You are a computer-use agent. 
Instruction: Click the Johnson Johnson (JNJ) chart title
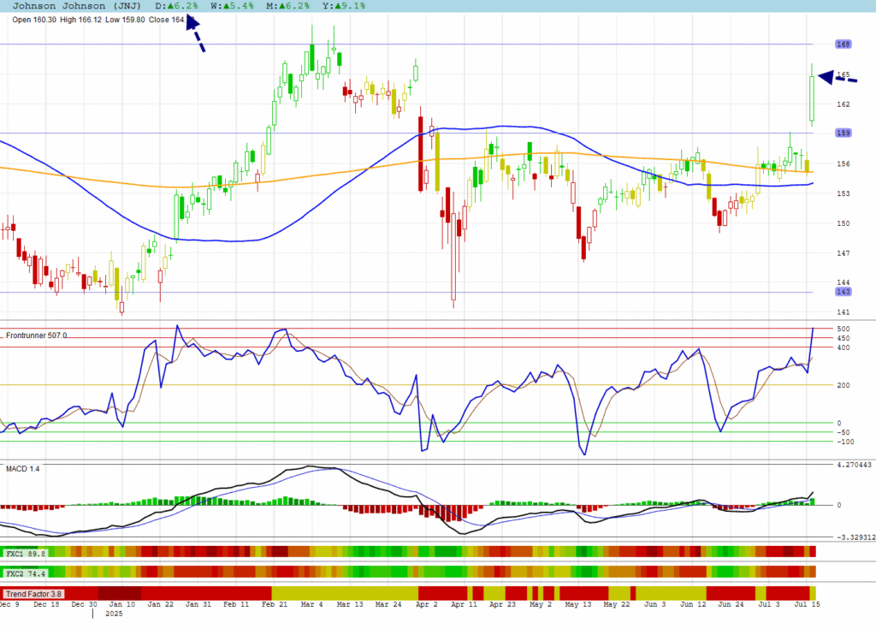tap(76, 6)
